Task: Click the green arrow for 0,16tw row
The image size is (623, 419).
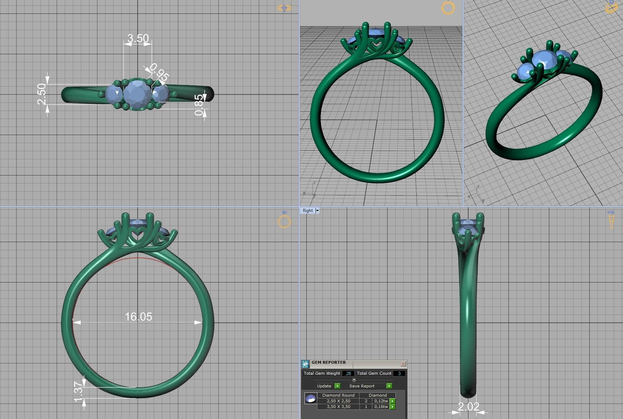Action: tap(393, 407)
